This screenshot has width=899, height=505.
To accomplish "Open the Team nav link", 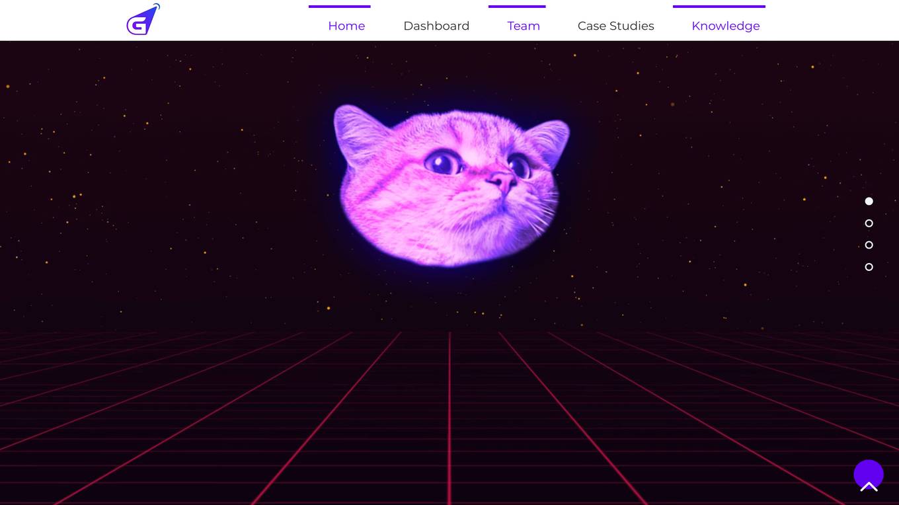I will (524, 26).
